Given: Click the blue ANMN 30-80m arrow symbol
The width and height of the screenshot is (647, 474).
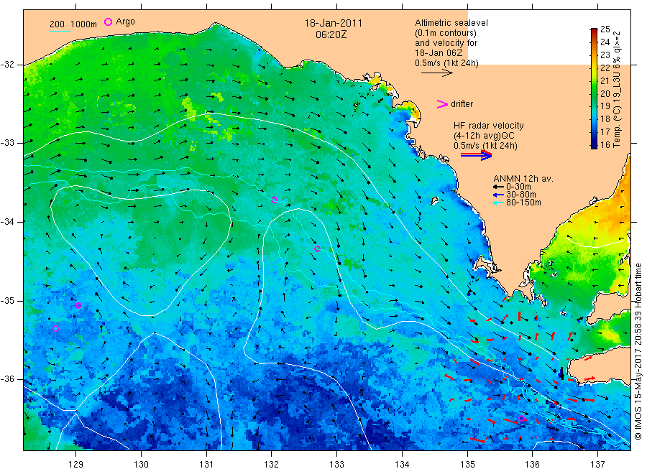Looking at the screenshot, I should (498, 195).
